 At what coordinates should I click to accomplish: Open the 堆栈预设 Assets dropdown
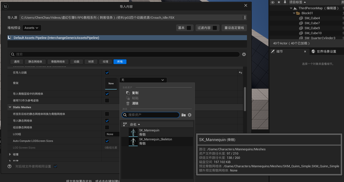click(32, 28)
